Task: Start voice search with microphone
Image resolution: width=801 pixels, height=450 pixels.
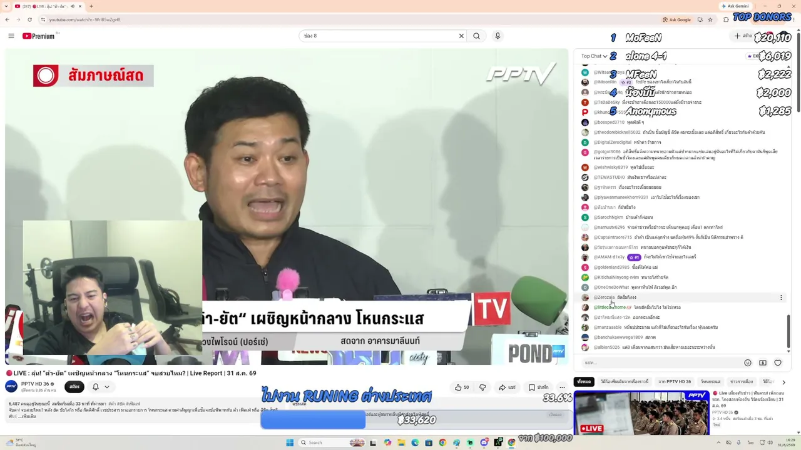Action: pyautogui.click(x=497, y=36)
